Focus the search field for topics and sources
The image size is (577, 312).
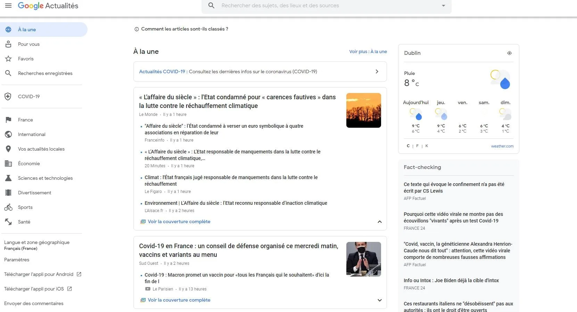tap(327, 6)
